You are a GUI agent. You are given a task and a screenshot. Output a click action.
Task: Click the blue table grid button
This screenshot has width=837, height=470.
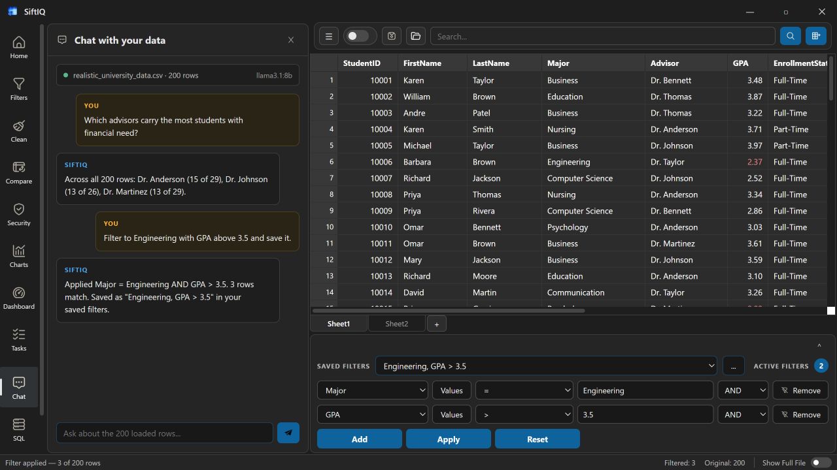816,37
